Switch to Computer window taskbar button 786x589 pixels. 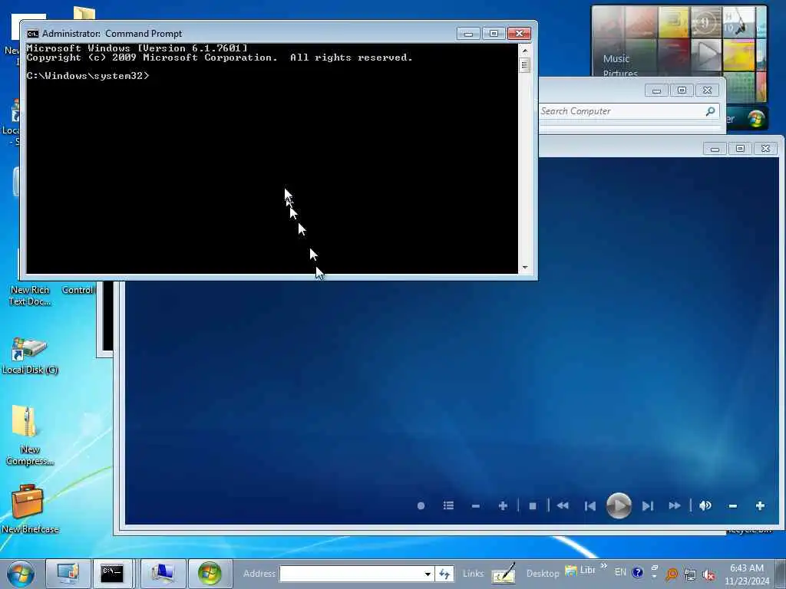pyautogui.click(x=163, y=574)
